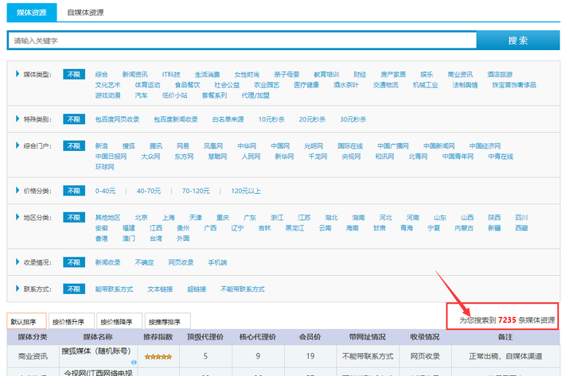This screenshot has height=376, width=573.
Task: Filter region by 四川
Action: (x=521, y=218)
